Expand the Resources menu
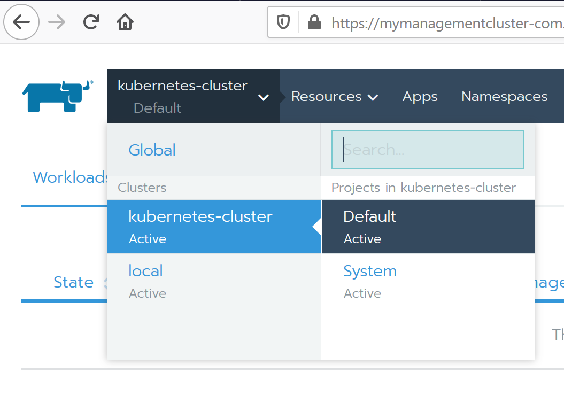This screenshot has height=403, width=564. 335,97
